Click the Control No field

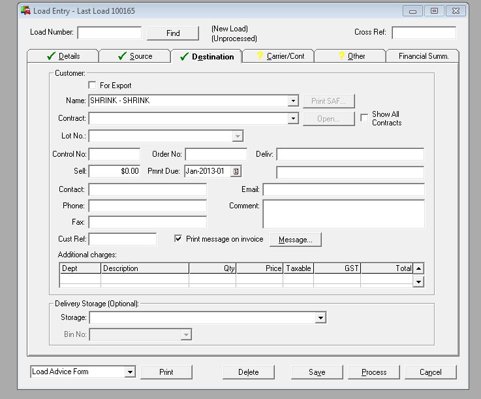[x=114, y=154]
